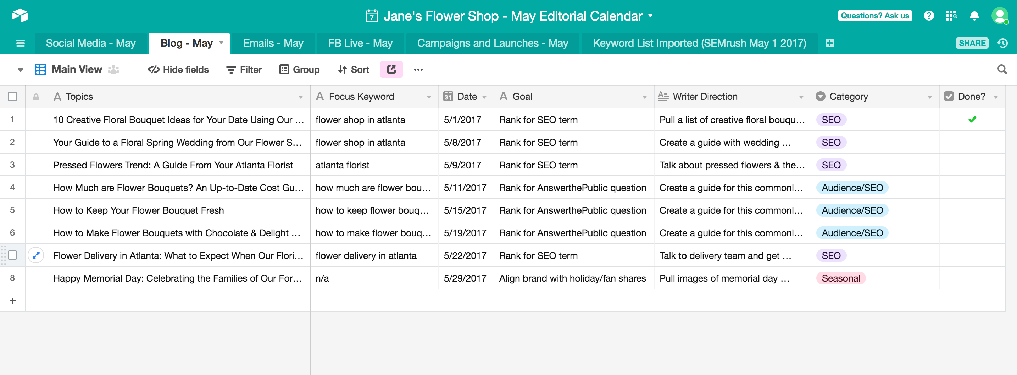Expand the views switcher triangle
1017x375 pixels.
coord(21,70)
